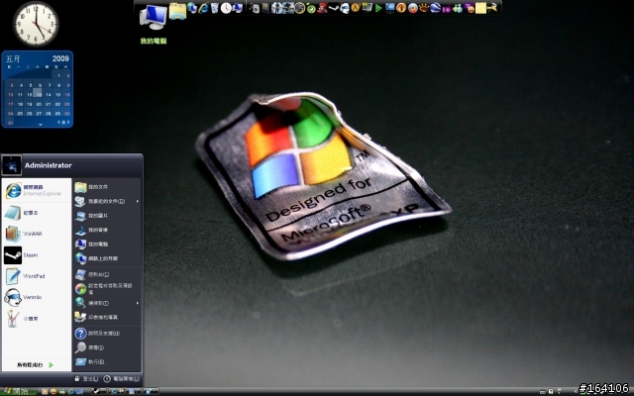Open 印表機和傳真 Printers and Faxes
Screen dimensions: 634x396
(107, 317)
